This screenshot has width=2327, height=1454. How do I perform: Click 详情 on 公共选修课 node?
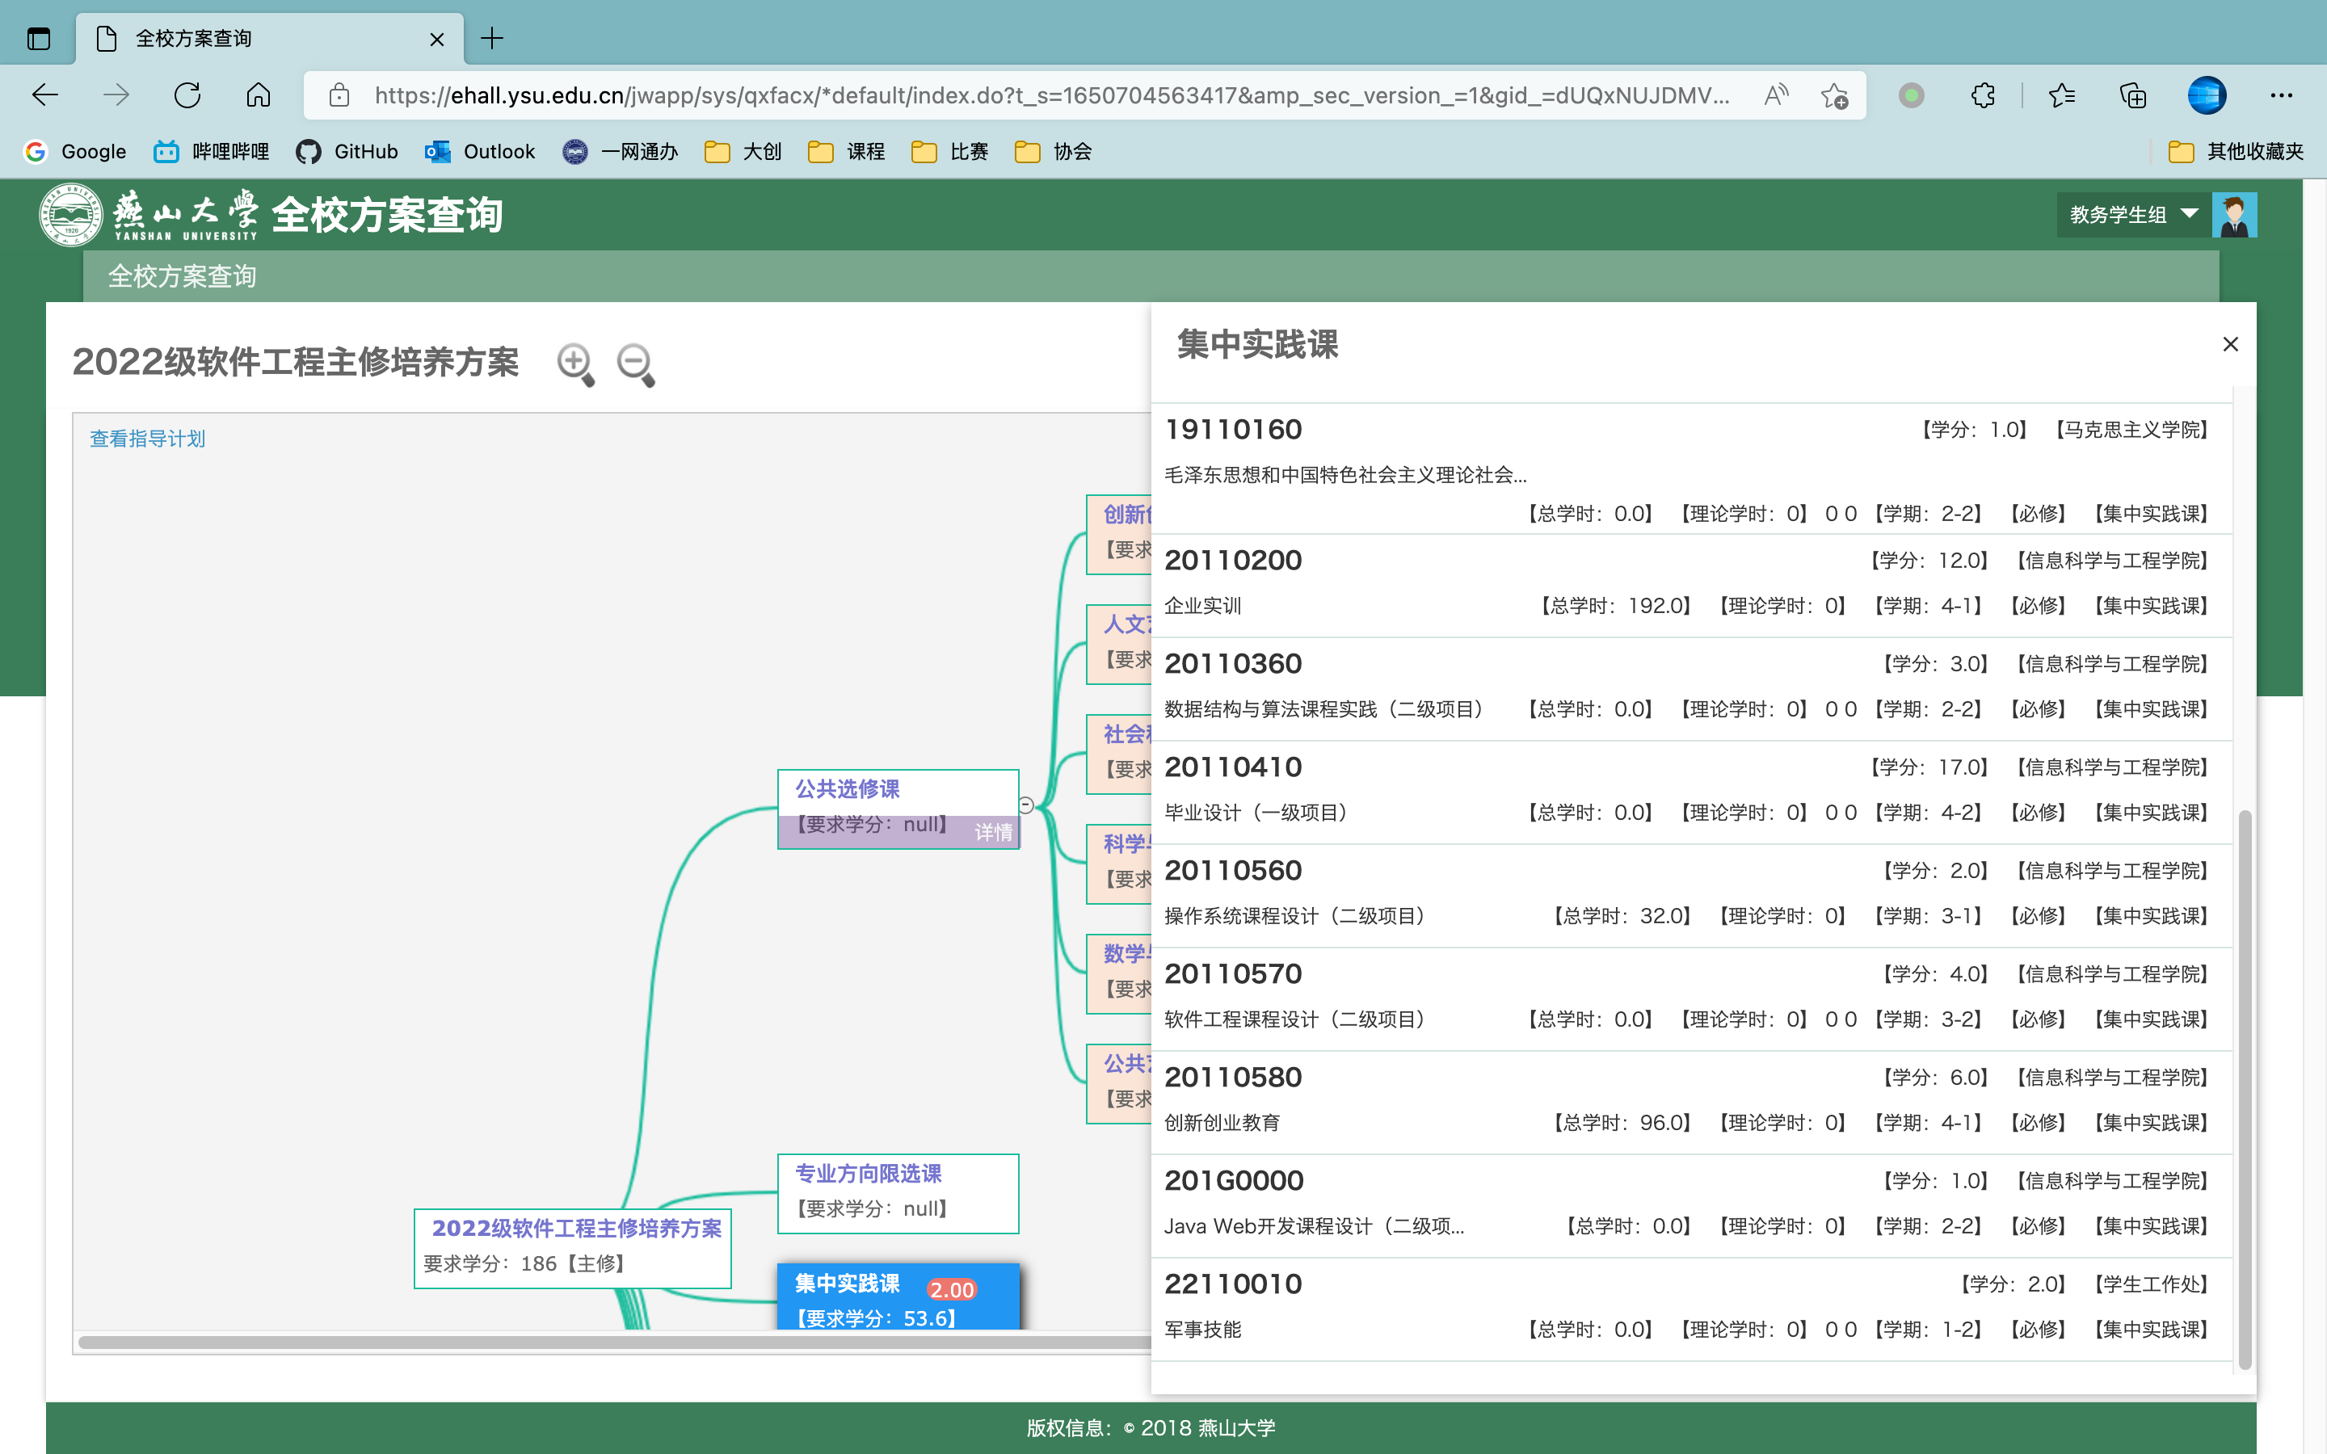(993, 832)
